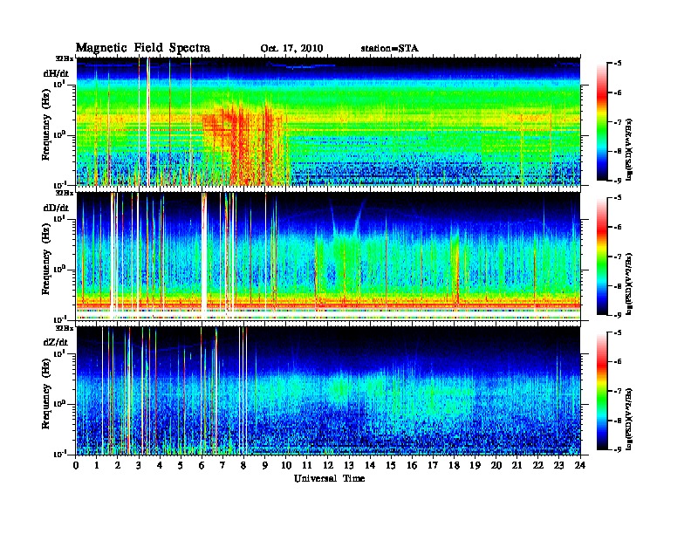Click the hour 17 tick label
Screen dimensions: 691x534
433,466
